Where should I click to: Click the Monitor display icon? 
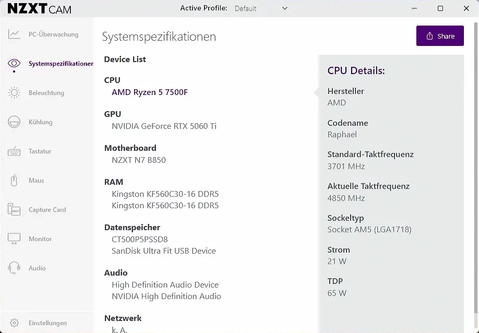click(x=14, y=239)
